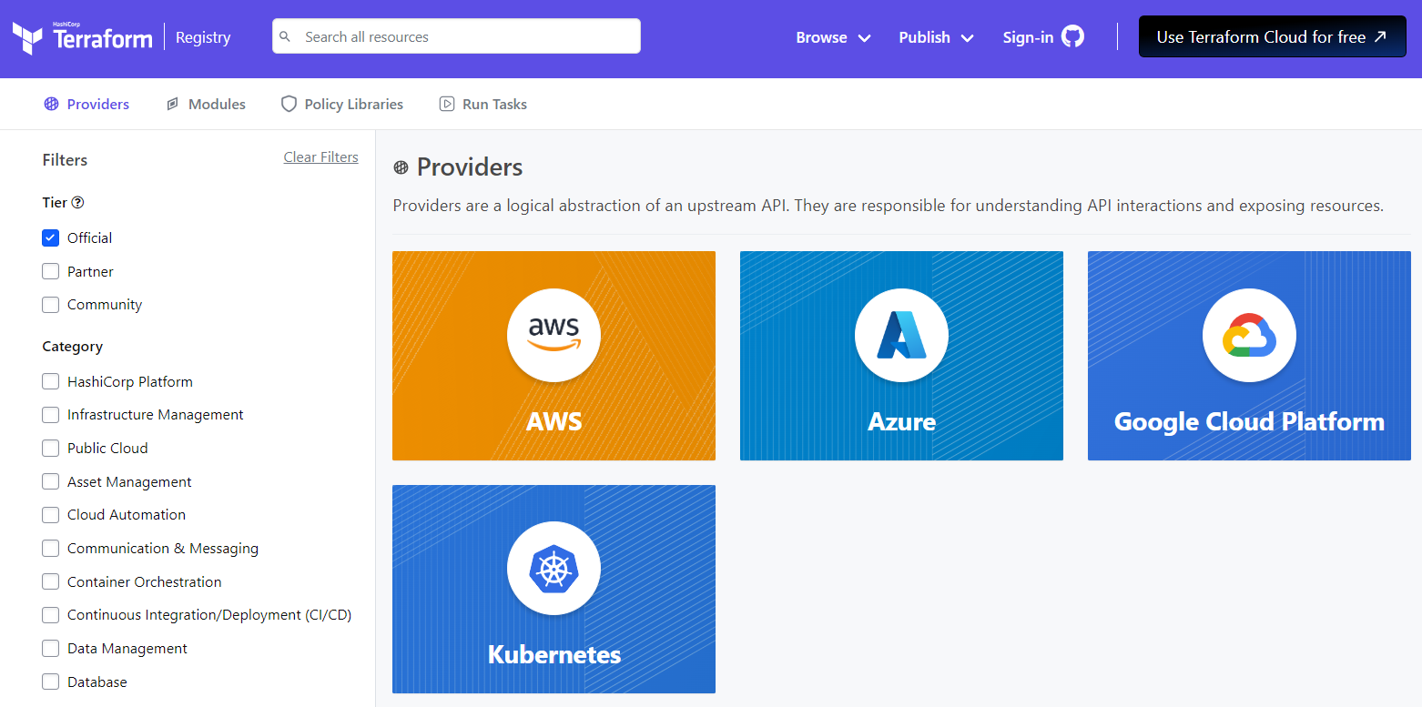Uncheck the Official tier checkbox

pyautogui.click(x=51, y=237)
